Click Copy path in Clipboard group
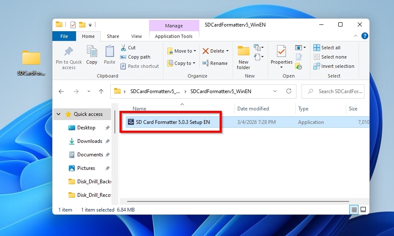This screenshot has width=394, height=236. 135,57
